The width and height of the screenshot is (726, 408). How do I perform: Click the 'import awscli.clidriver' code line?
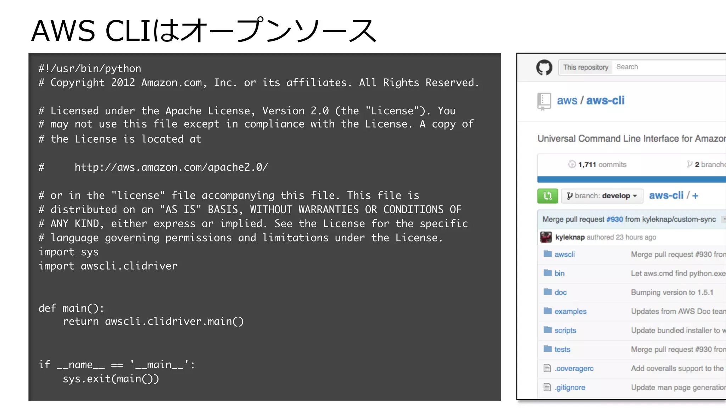[x=108, y=266]
